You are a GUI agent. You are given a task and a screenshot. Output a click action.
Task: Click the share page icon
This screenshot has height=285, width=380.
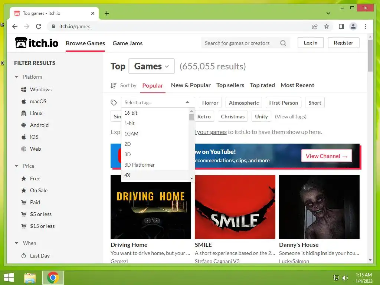point(315,26)
